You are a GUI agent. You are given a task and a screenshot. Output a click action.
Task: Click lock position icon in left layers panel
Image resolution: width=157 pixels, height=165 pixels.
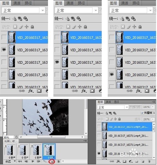(26, 27)
